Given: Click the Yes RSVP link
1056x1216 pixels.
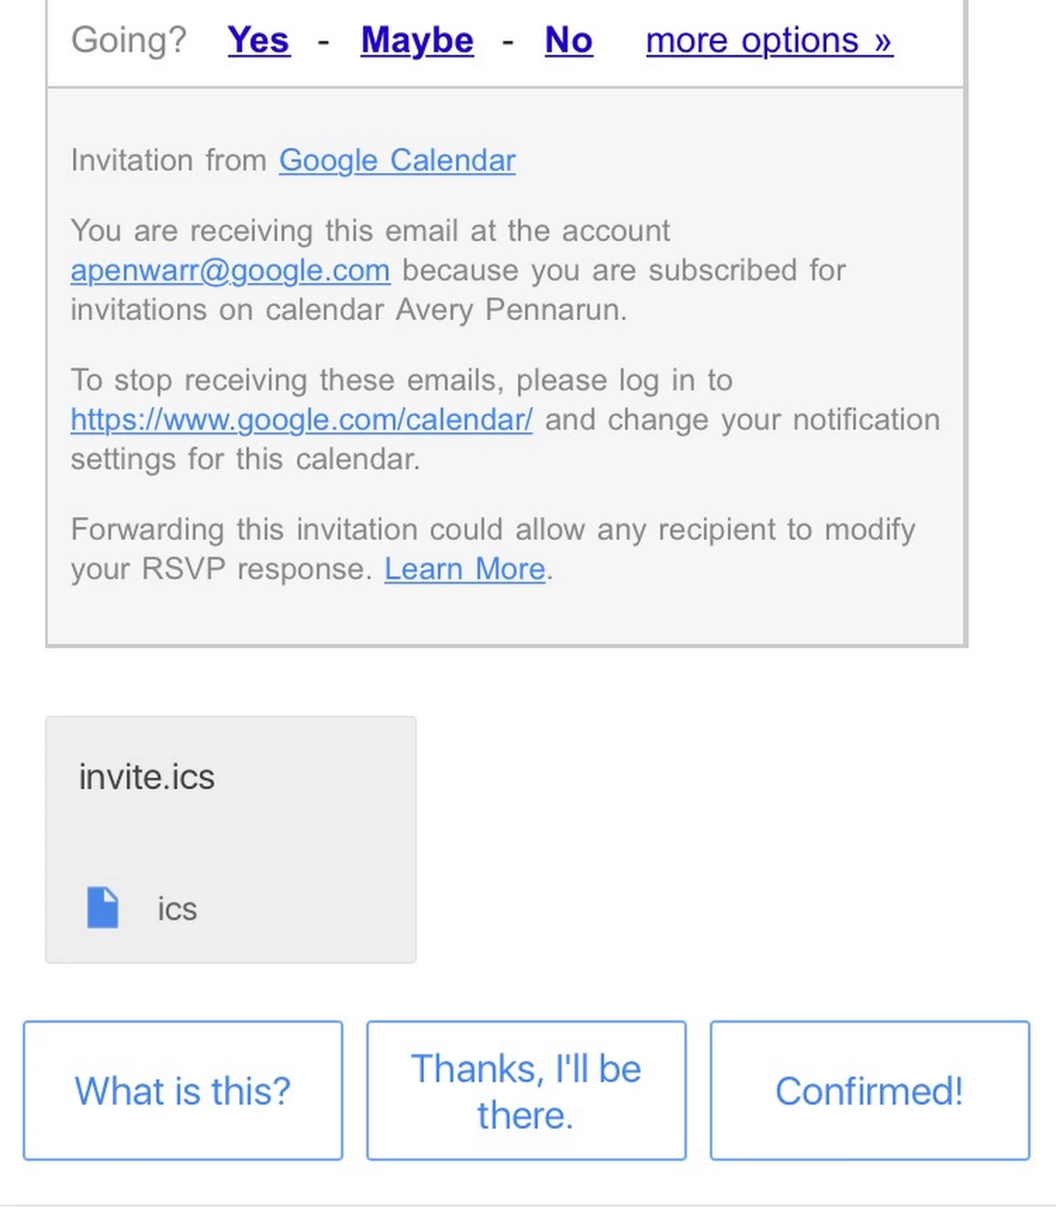Looking at the screenshot, I should tap(259, 41).
